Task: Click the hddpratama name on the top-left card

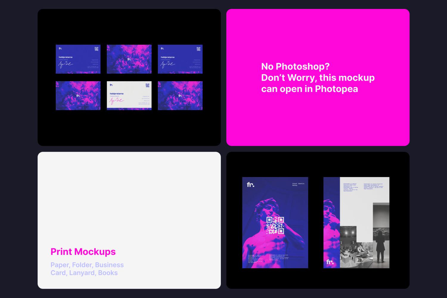Action: 66,57
